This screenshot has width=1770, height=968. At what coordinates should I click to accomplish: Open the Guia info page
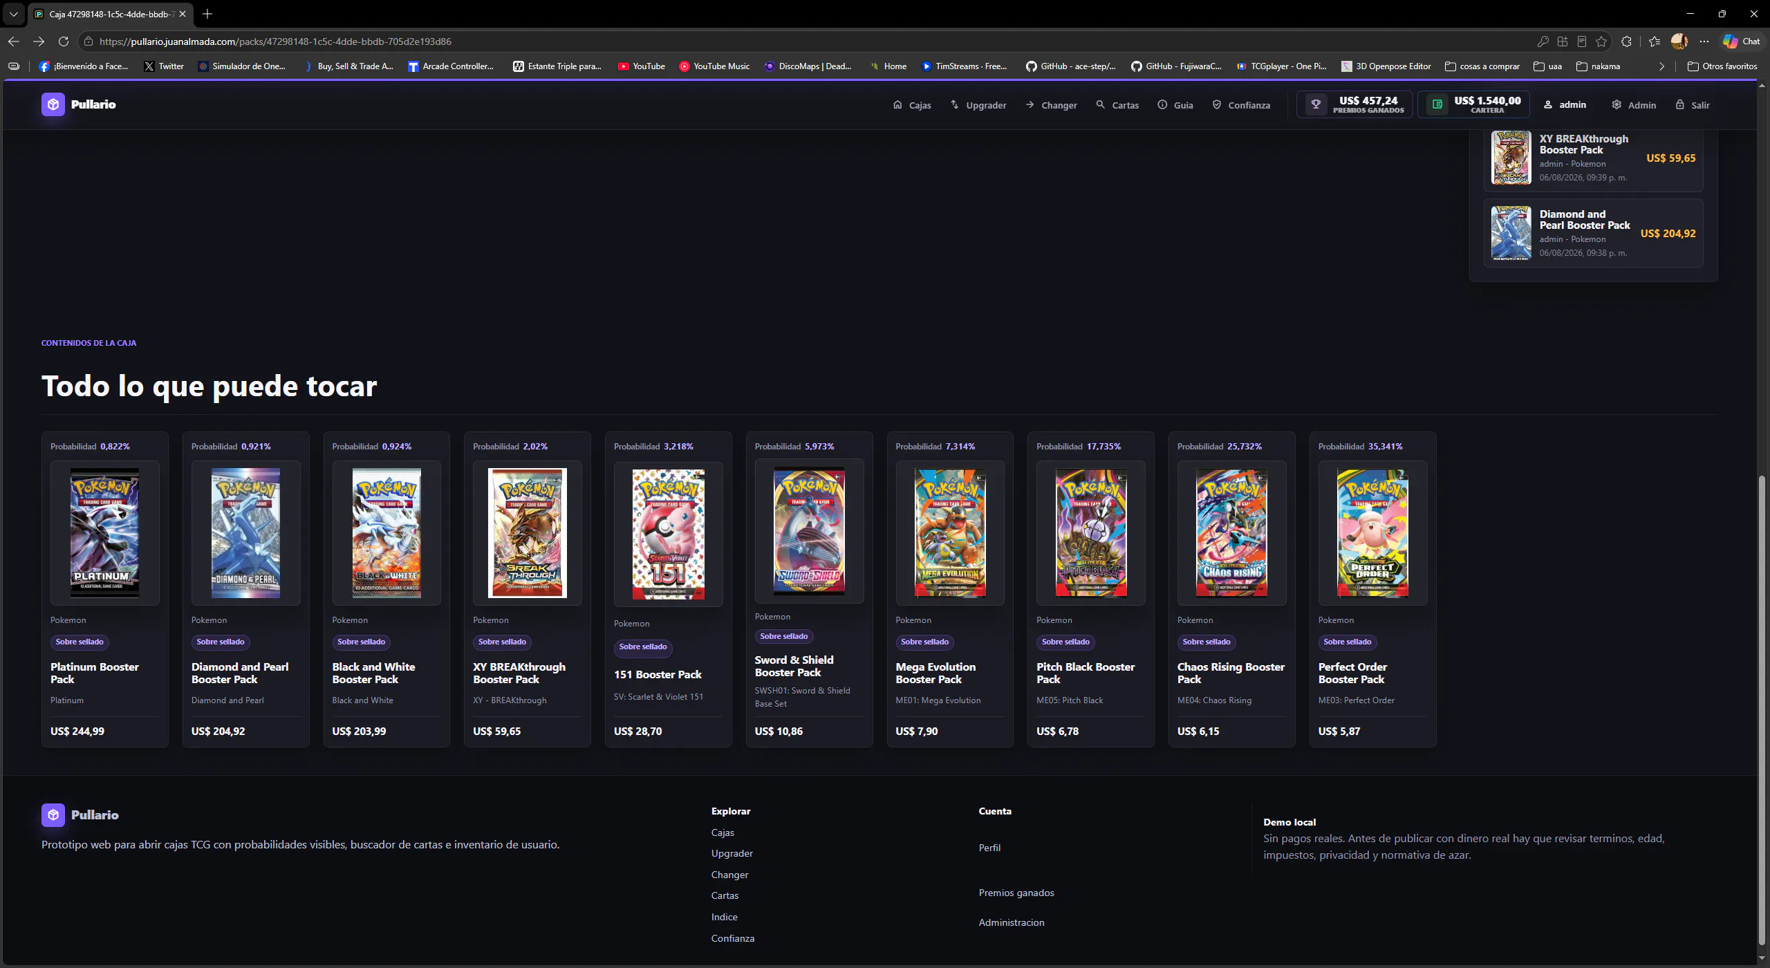click(1175, 105)
